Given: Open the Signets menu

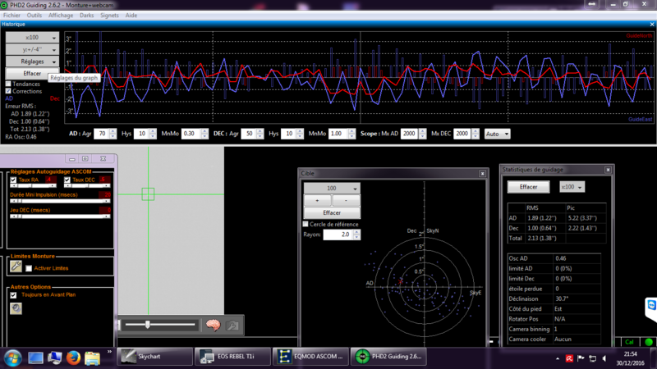Looking at the screenshot, I should pyautogui.click(x=109, y=15).
